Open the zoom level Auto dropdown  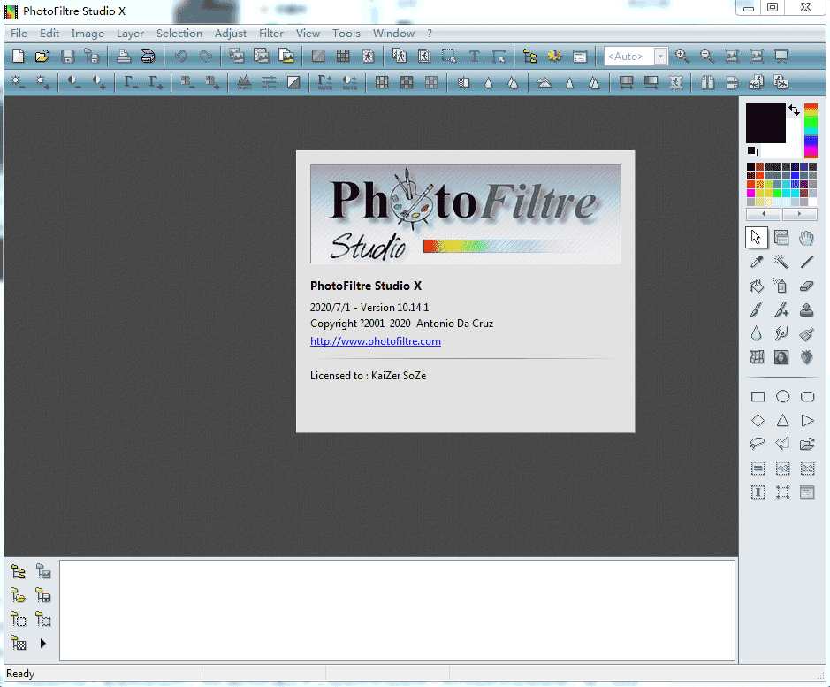(659, 56)
